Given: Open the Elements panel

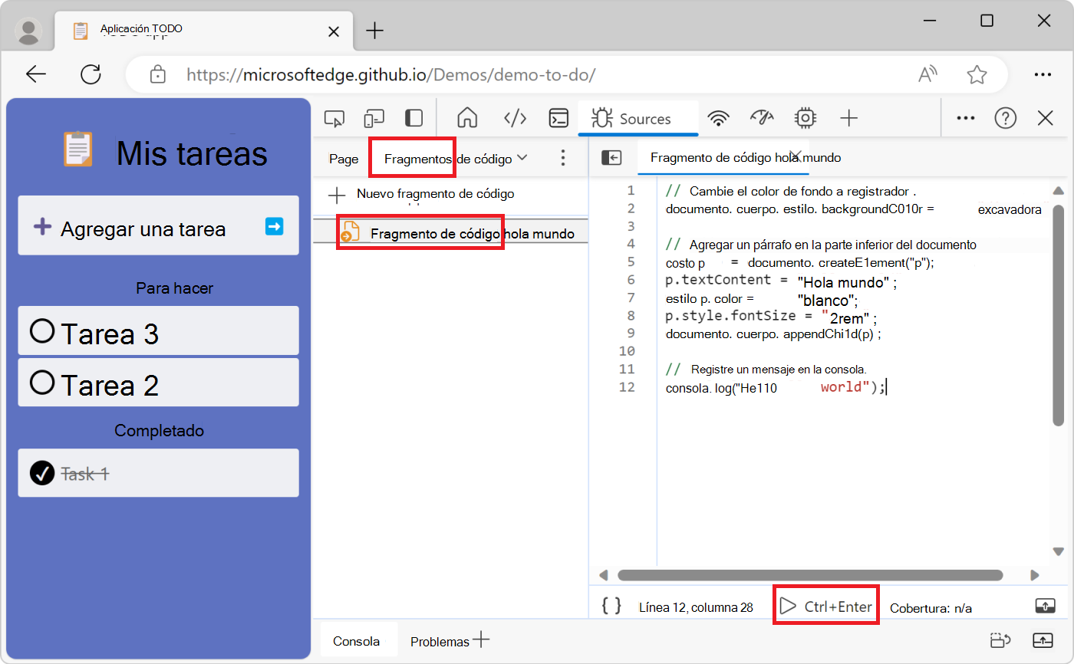Looking at the screenshot, I should coord(515,117).
